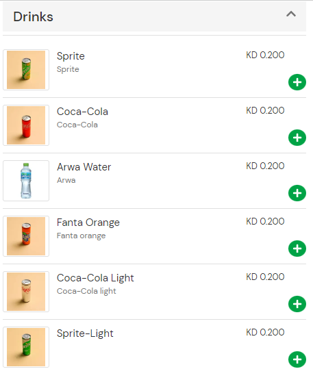The height and width of the screenshot is (380, 313).
Task: Add Arwa Water using plus icon
Action: pos(297,193)
